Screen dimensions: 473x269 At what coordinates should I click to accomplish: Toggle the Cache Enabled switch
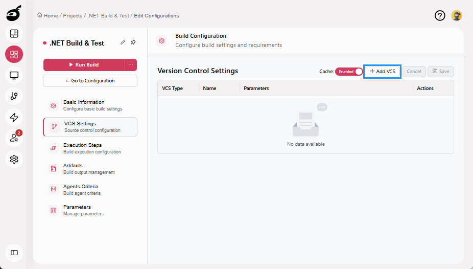click(x=349, y=72)
